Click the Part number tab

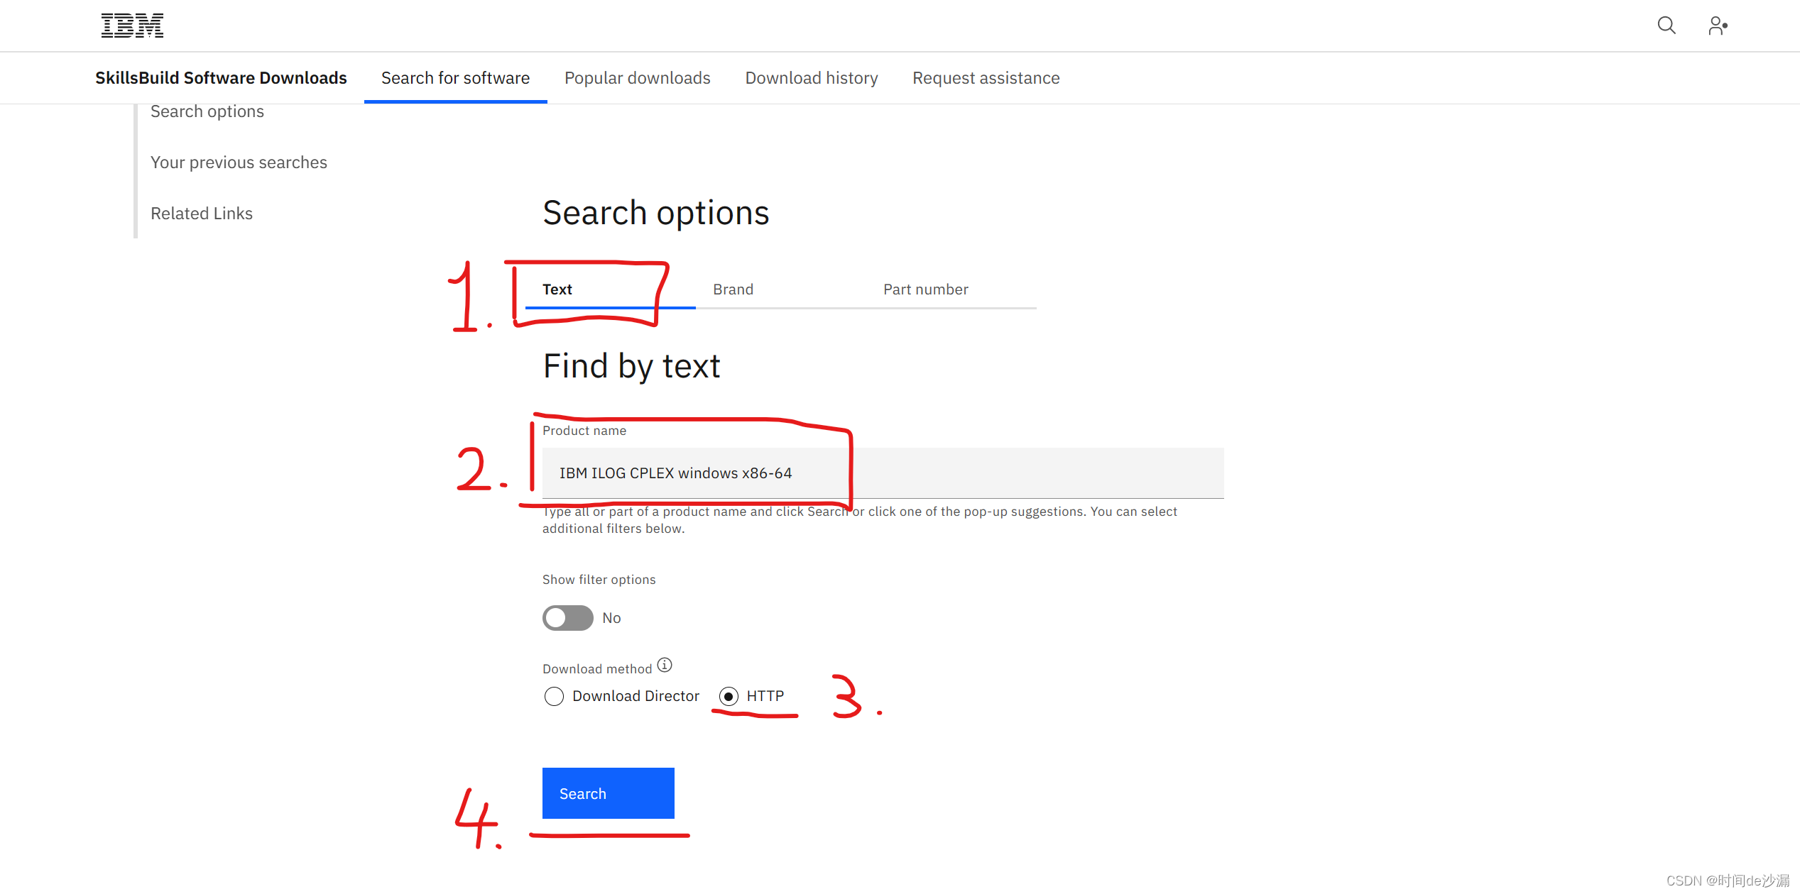point(925,288)
